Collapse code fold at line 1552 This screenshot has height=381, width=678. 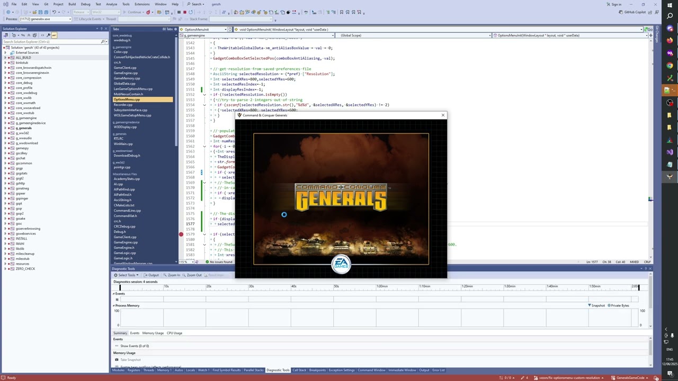pyautogui.click(x=204, y=95)
